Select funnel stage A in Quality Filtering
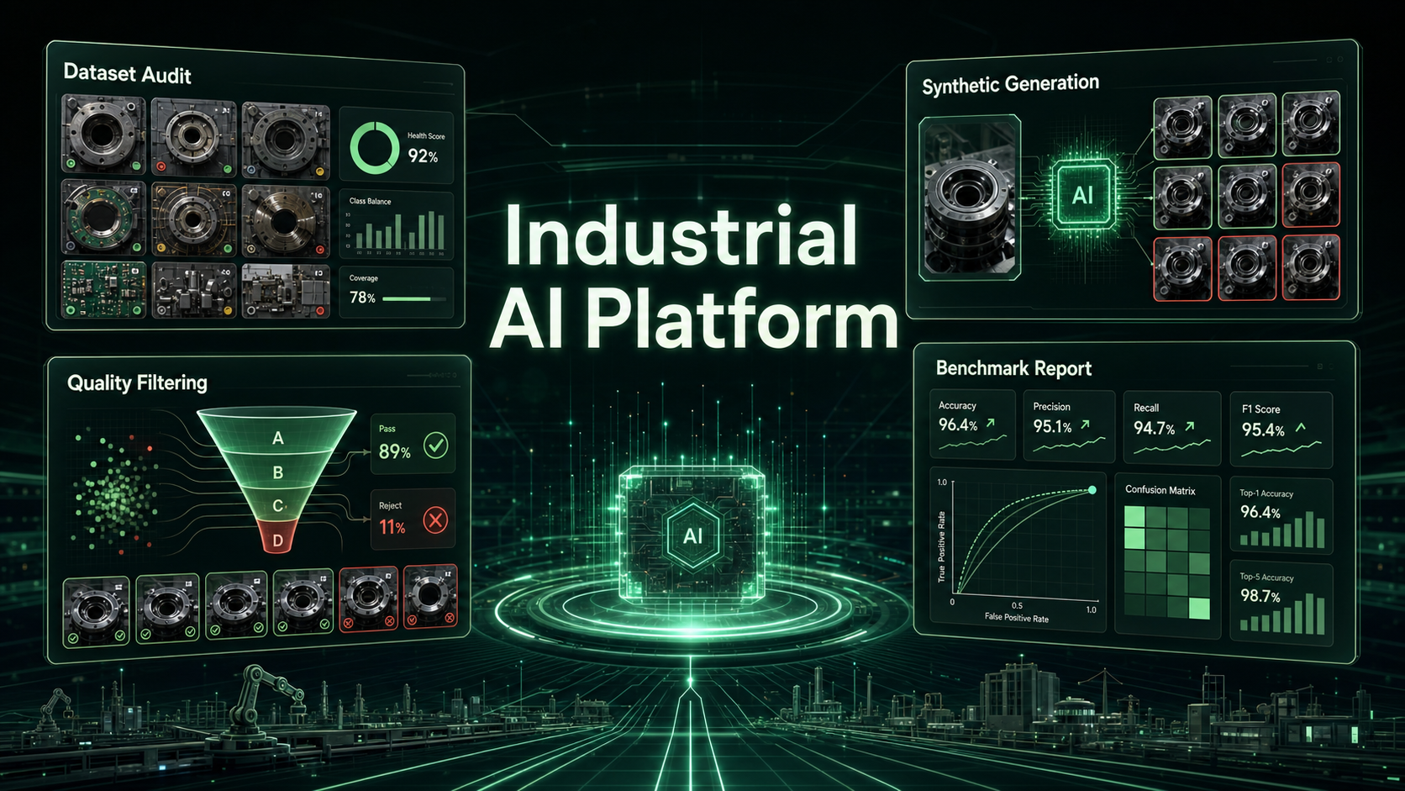 pos(277,436)
